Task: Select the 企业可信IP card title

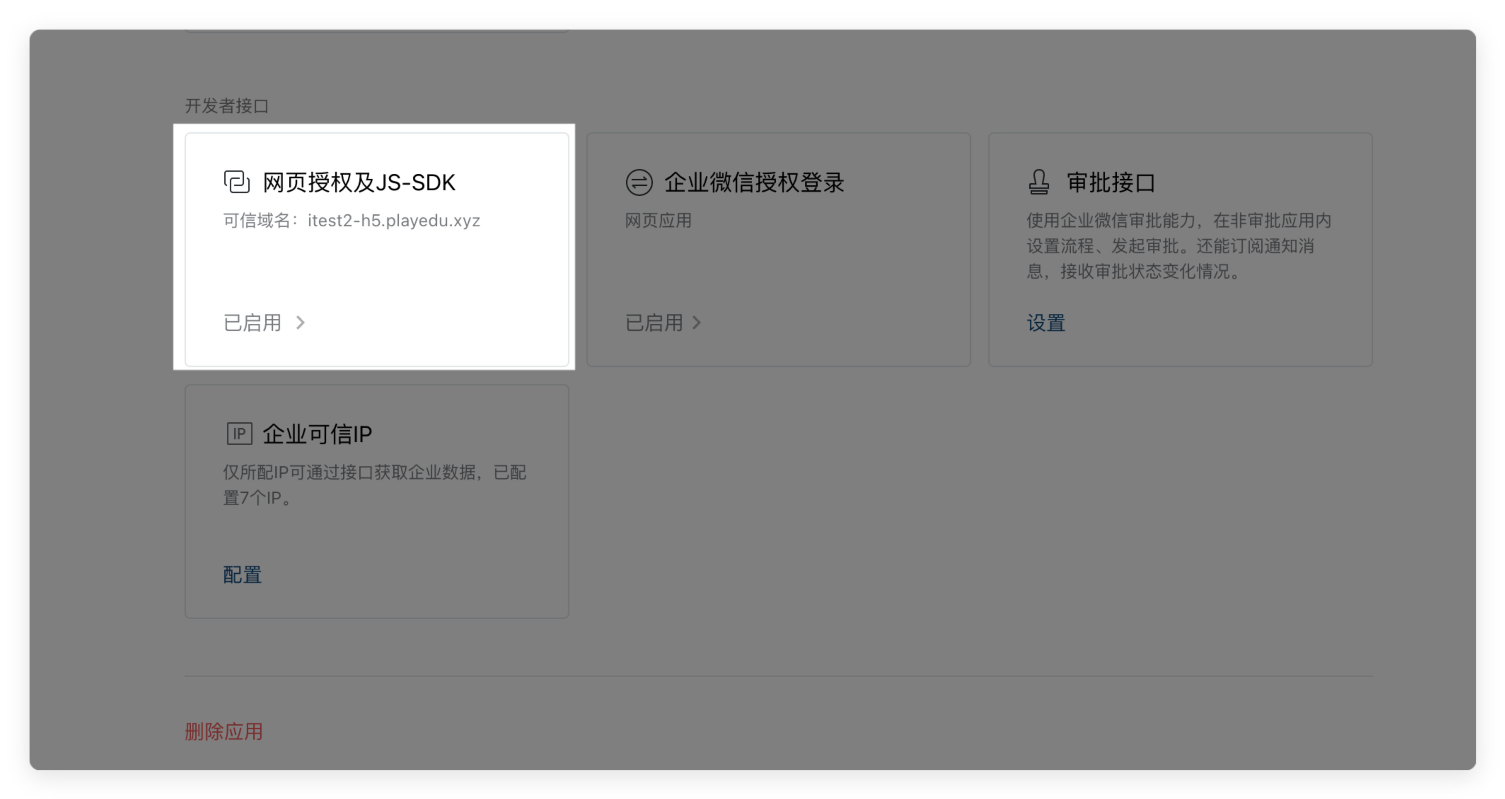Action: [x=317, y=434]
